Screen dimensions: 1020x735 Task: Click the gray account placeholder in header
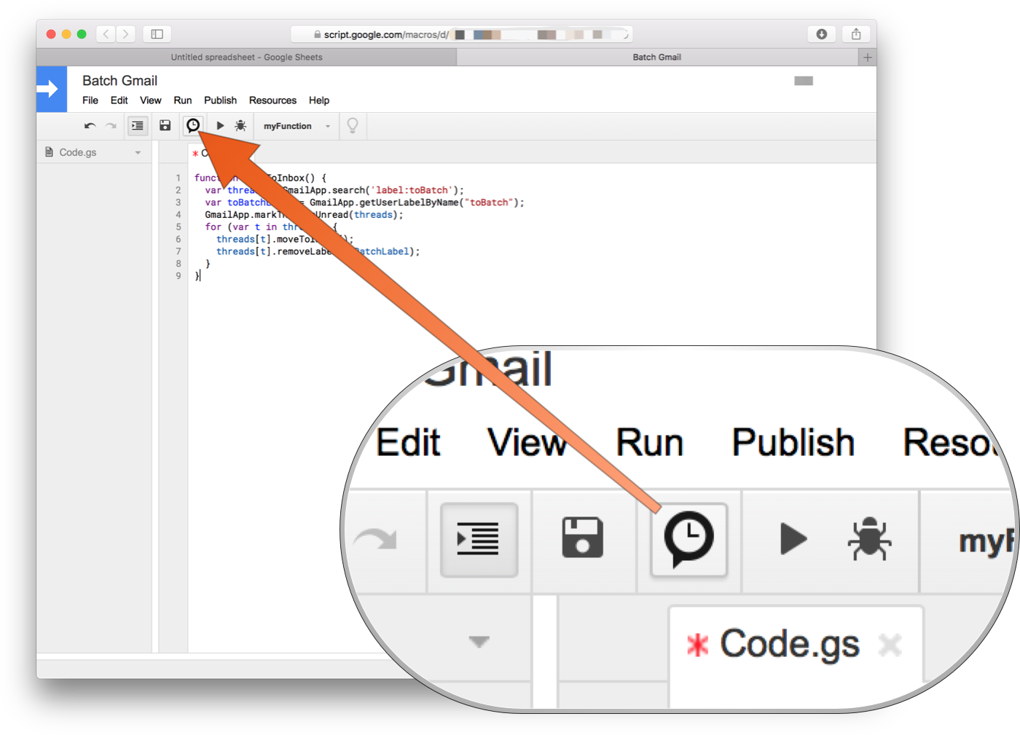point(804,81)
